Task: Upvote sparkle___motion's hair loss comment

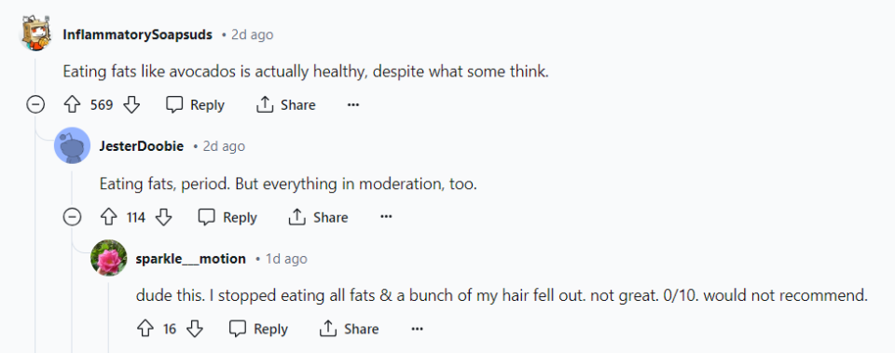Action: click(145, 329)
